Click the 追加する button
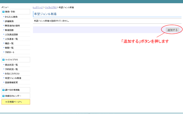This screenshot has height=114, width=183. [x=172, y=30]
